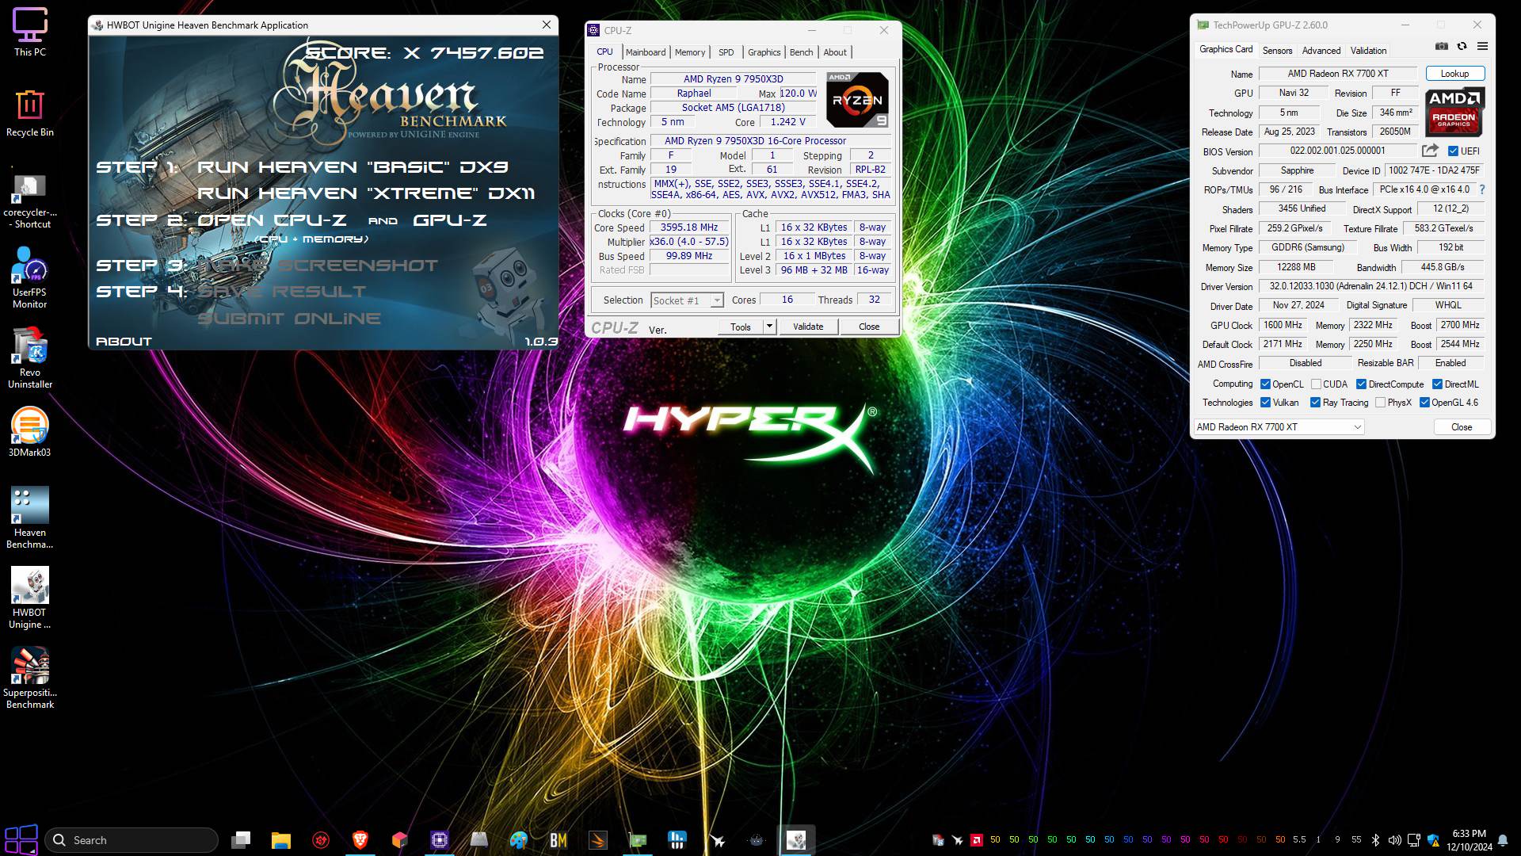Click the Close button in GPU-Z
This screenshot has height=856, width=1521.
coord(1462,426)
